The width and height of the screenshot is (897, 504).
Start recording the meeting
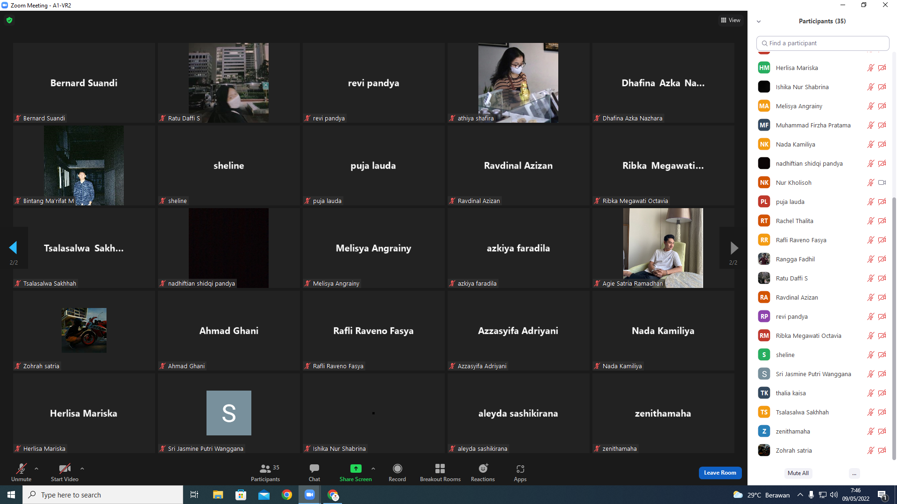[397, 472]
